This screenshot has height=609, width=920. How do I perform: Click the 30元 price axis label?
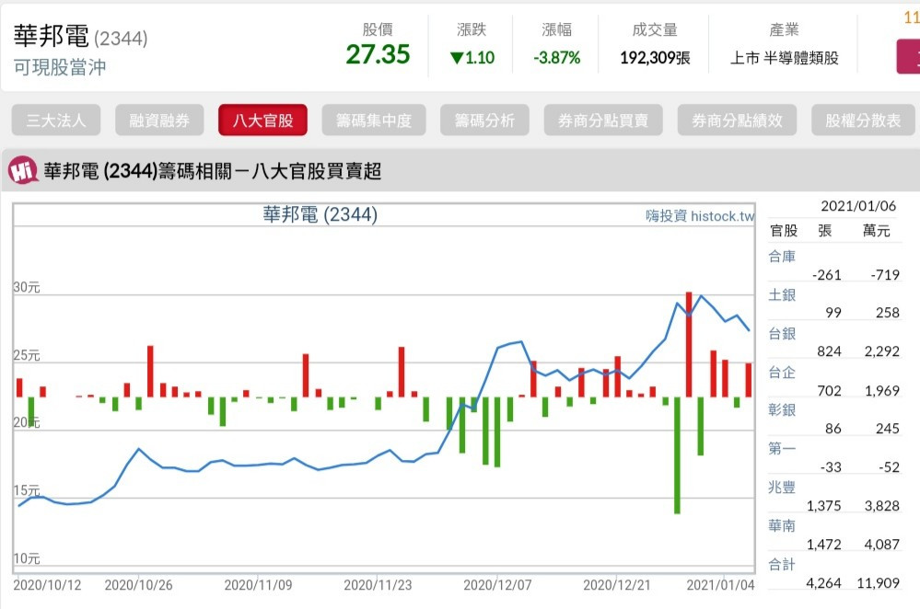(27, 287)
